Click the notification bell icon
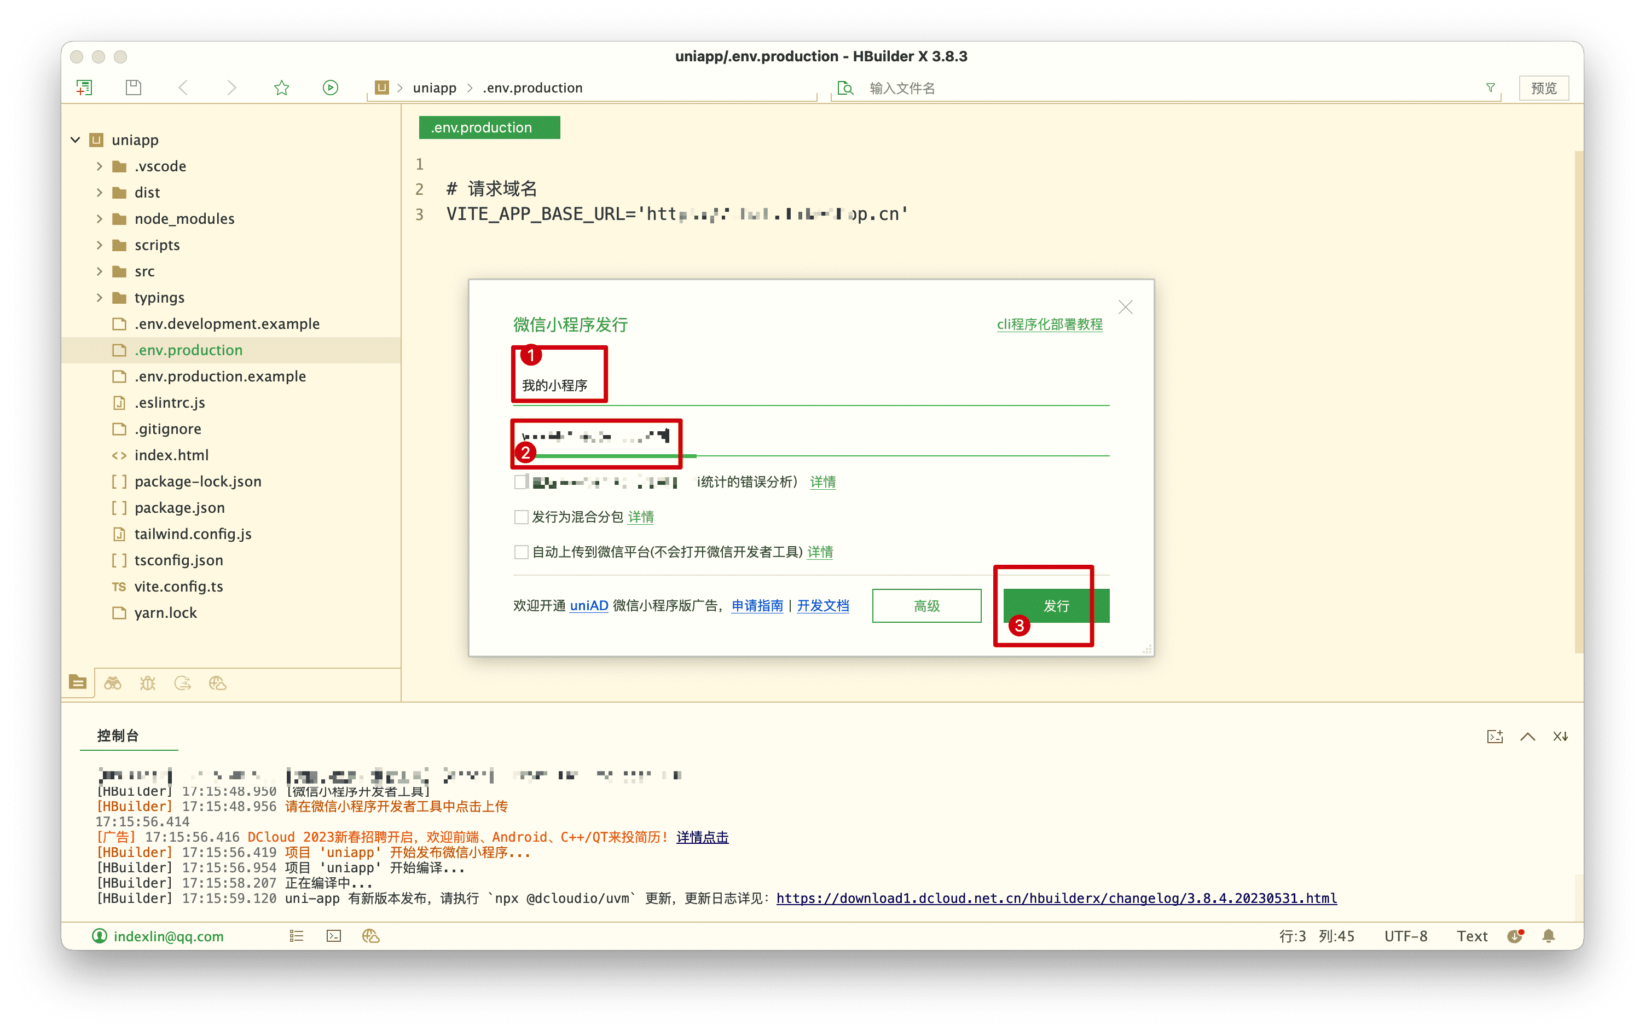The image size is (1645, 1031). pos(1548,936)
